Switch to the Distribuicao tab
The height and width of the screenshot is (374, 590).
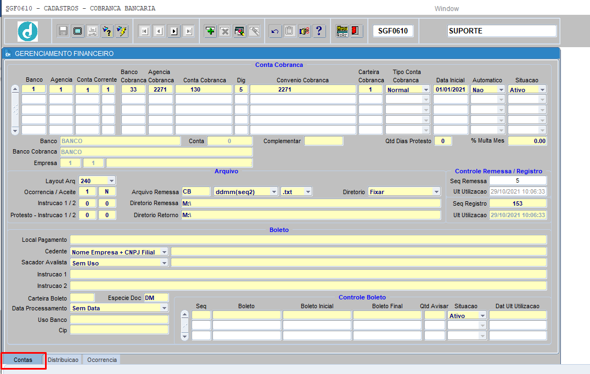tap(63, 360)
